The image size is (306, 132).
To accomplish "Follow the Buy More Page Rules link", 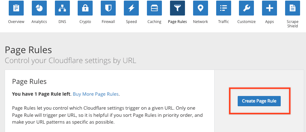I will (96, 94).
